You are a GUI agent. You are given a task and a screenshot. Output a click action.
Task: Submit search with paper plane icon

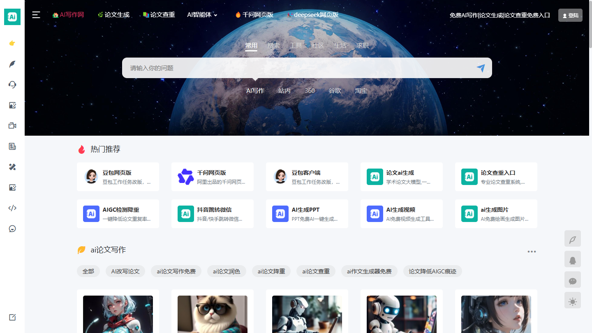[x=481, y=68]
